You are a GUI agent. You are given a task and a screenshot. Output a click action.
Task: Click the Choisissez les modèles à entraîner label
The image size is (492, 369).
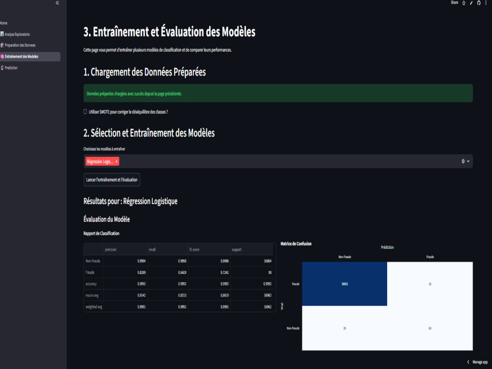click(x=104, y=149)
